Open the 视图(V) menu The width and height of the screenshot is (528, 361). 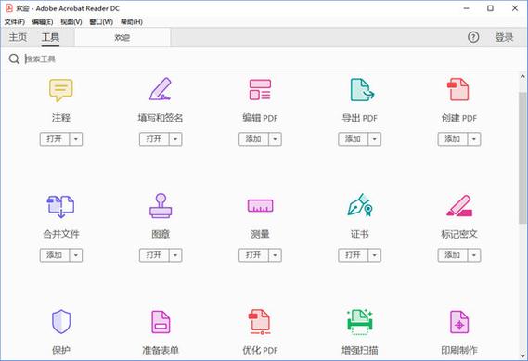click(x=71, y=22)
